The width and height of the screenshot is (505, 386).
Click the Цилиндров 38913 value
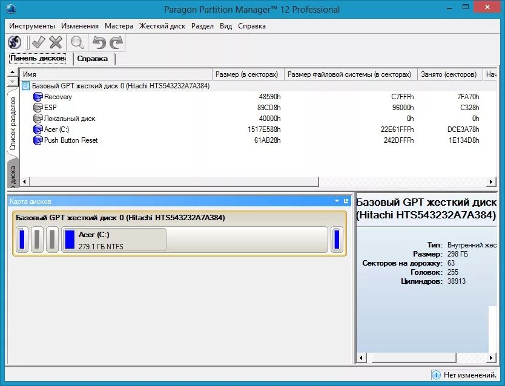pyautogui.click(x=457, y=281)
